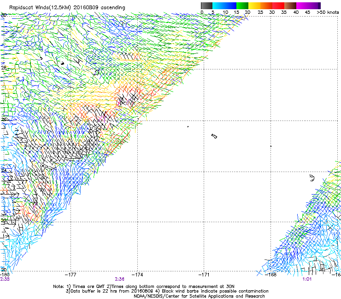Viewport: 341px width, 299px height.
Task: Click the '>50 knots' legend label
Action: pos(328,12)
